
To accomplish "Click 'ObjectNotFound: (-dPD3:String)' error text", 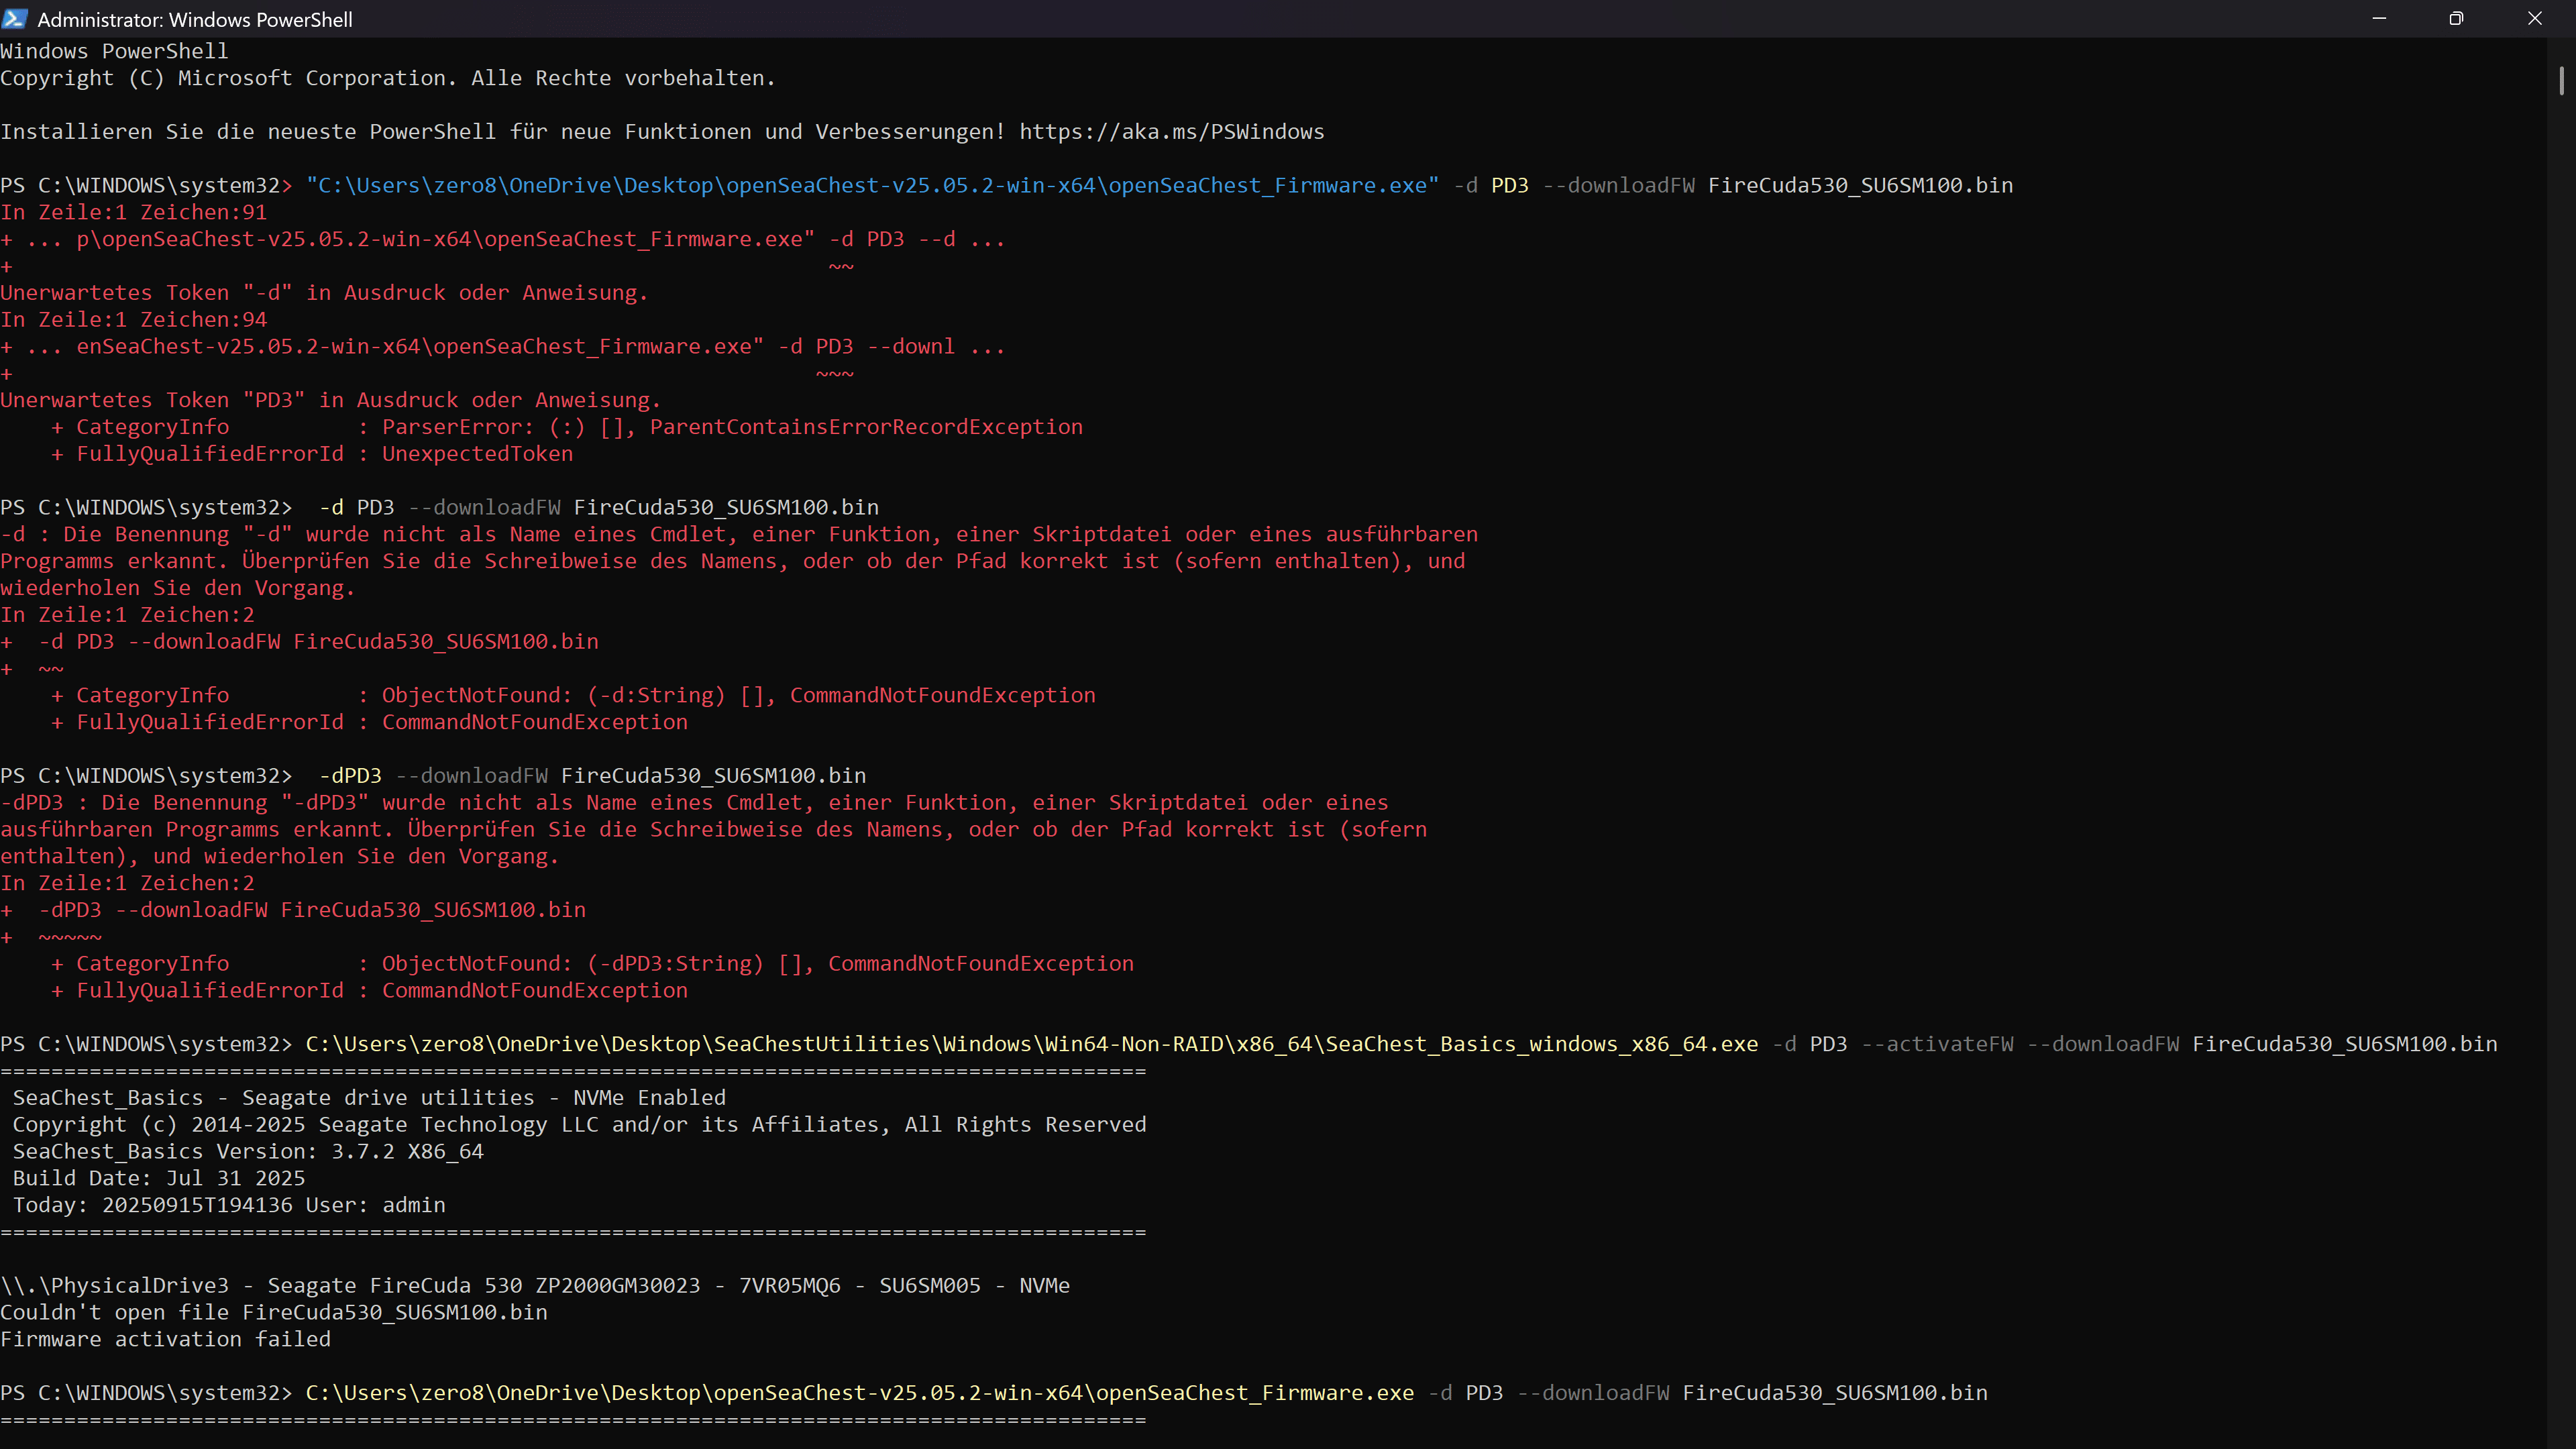I will (572, 963).
